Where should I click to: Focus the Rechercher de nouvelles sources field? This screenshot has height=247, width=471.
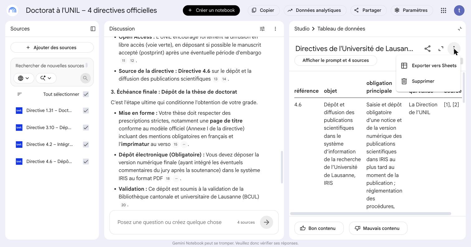click(x=50, y=66)
